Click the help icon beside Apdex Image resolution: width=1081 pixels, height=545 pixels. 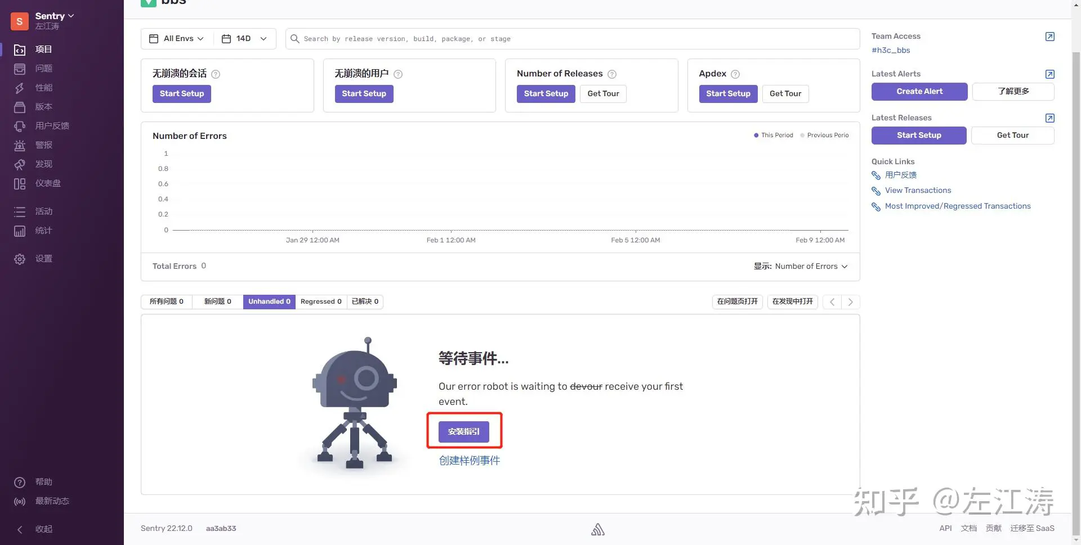coord(735,74)
